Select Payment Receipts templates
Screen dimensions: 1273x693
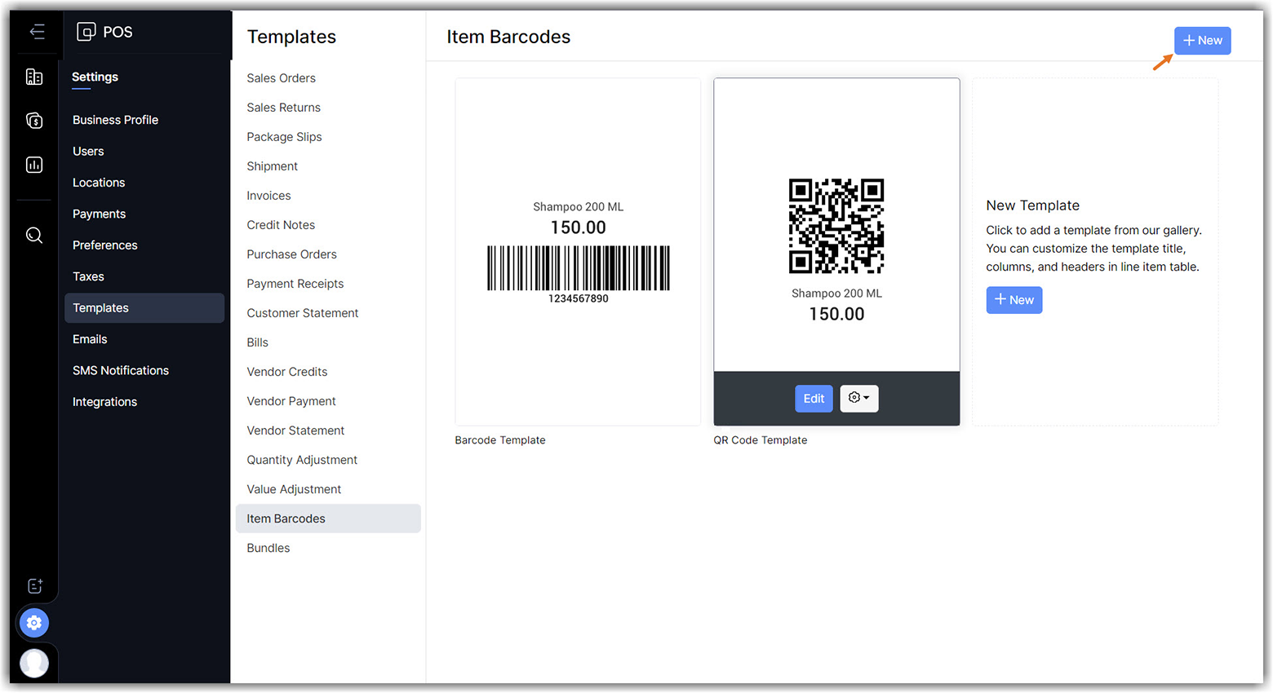click(295, 284)
